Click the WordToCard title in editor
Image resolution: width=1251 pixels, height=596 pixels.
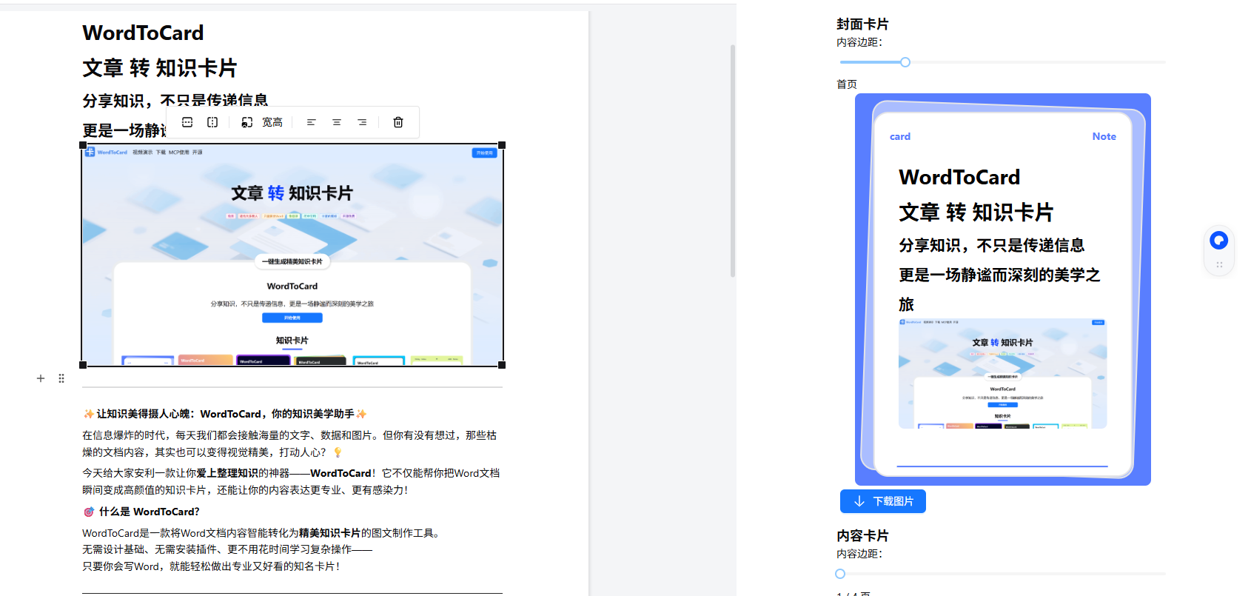[143, 33]
